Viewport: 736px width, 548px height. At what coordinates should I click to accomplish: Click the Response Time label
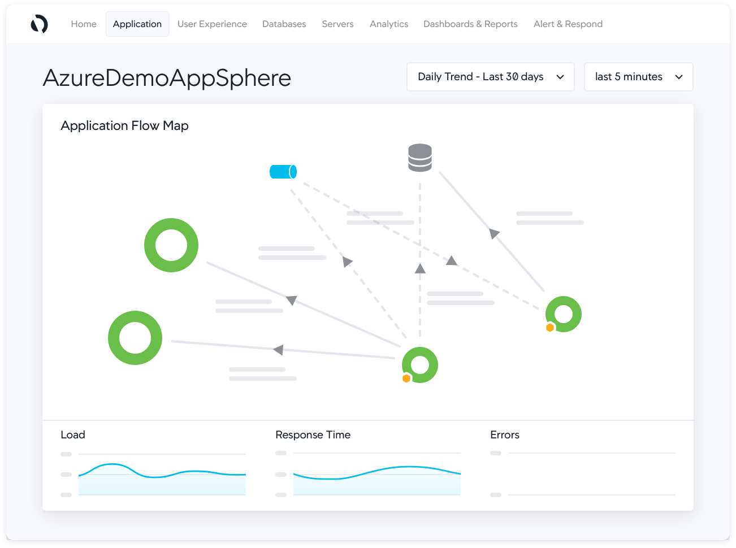coord(313,435)
